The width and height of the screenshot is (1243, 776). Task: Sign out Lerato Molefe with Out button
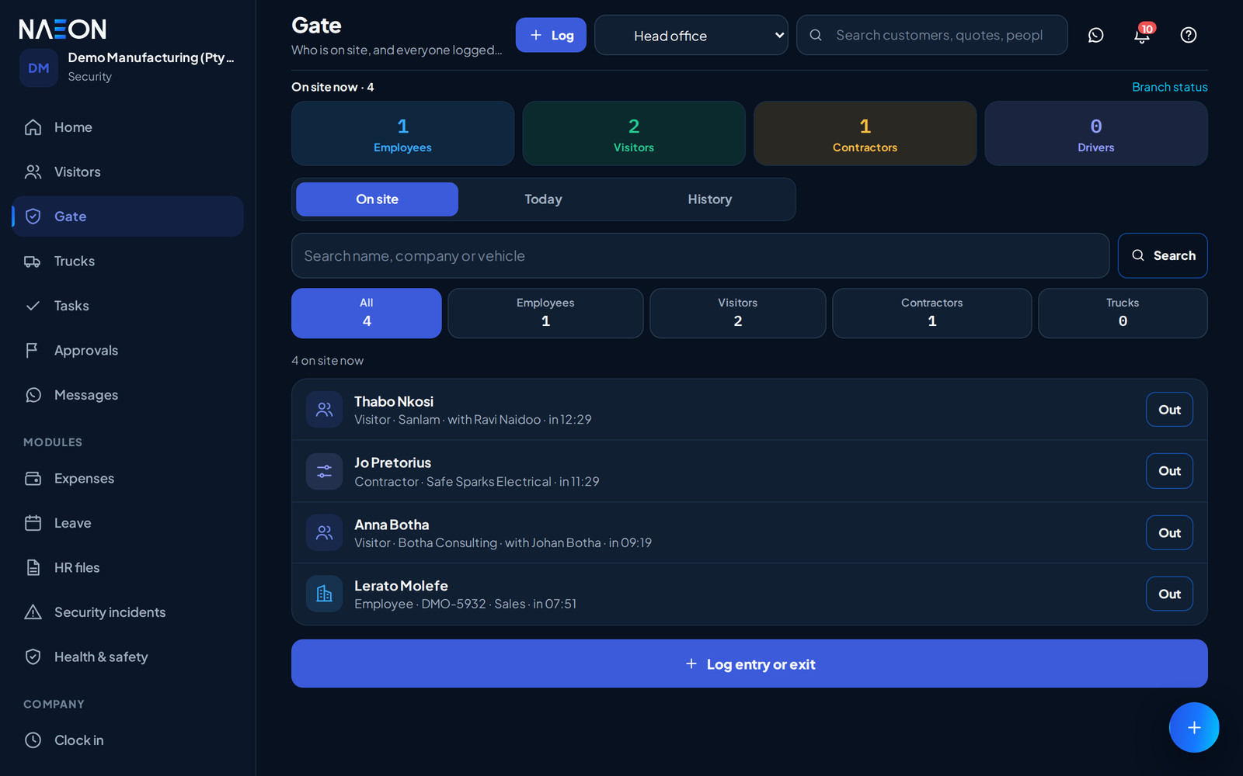(1169, 594)
